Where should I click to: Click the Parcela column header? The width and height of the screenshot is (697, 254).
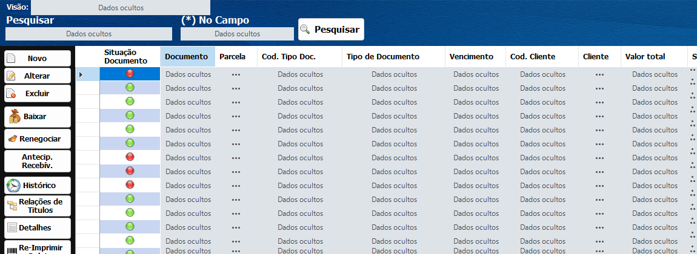tap(236, 57)
